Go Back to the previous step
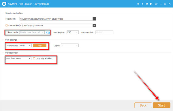 point(143,105)
